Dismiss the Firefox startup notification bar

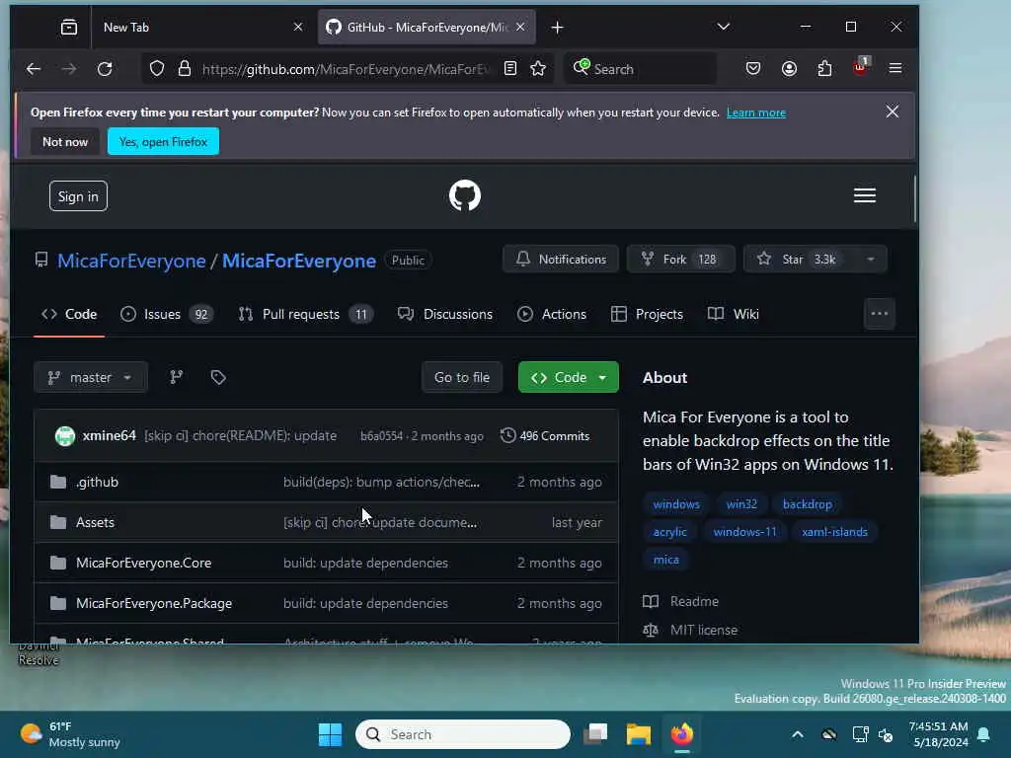(x=893, y=113)
